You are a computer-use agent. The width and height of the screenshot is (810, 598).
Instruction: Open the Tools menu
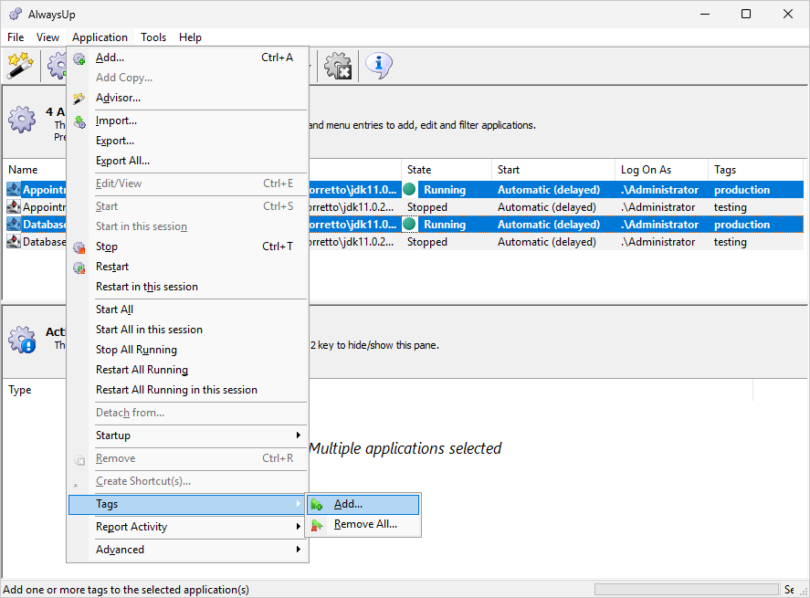(x=153, y=37)
